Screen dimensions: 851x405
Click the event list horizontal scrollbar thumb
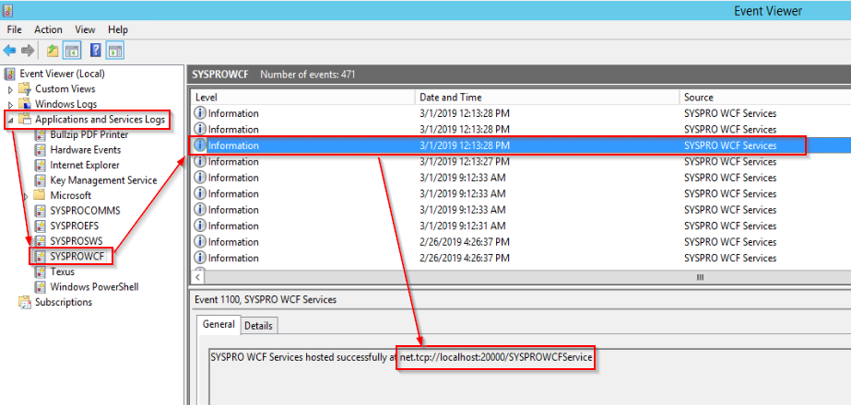pos(700,277)
